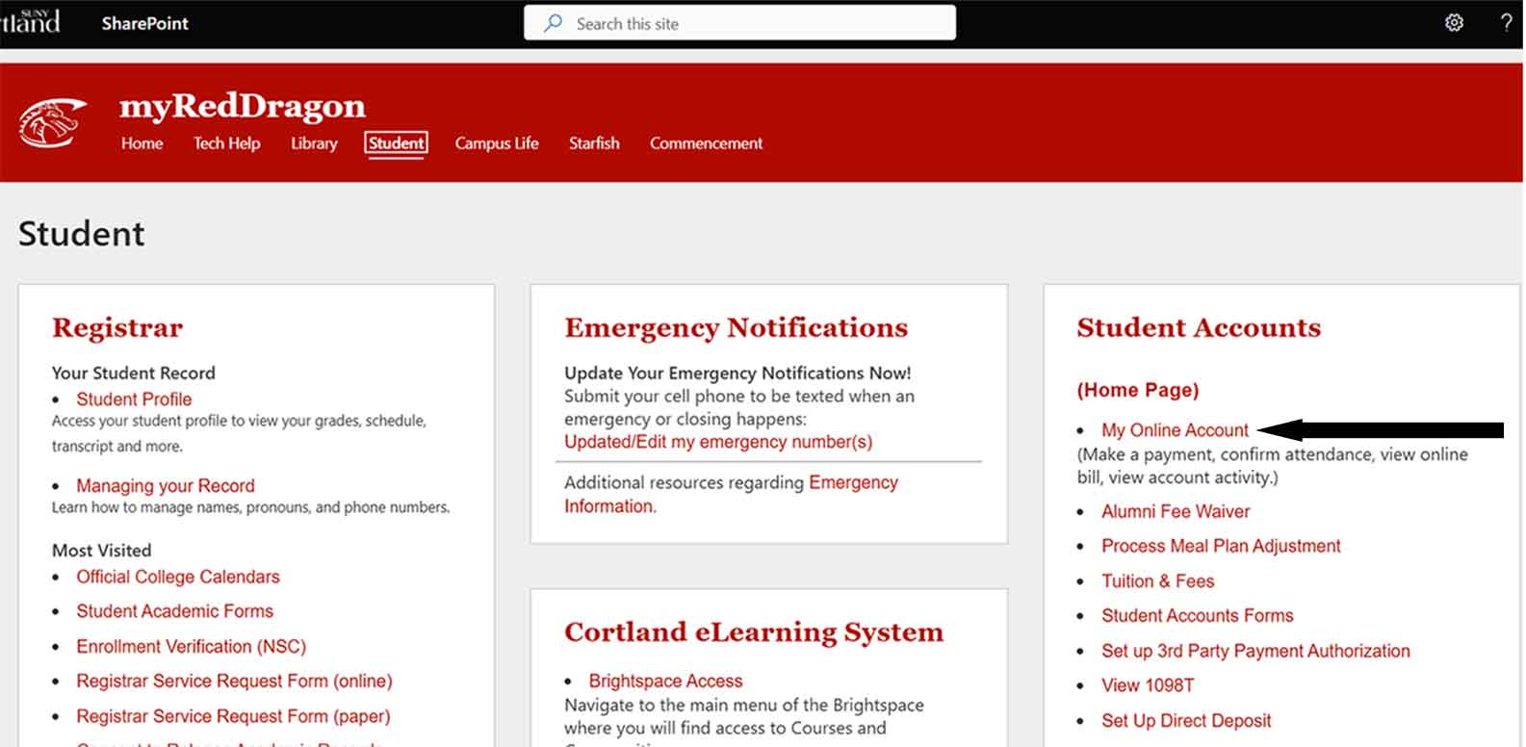Screen dimensions: 1526x747
Task: Open the Student Accounts Forms link
Action: point(1197,616)
